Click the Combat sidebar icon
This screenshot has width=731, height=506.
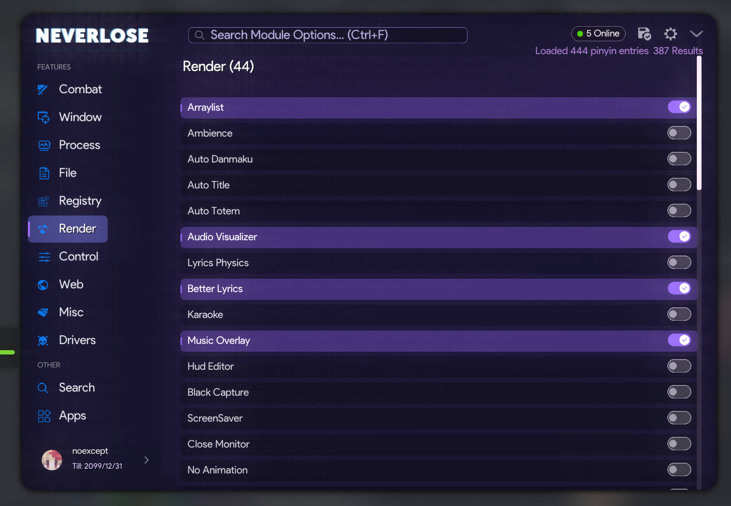tap(43, 90)
